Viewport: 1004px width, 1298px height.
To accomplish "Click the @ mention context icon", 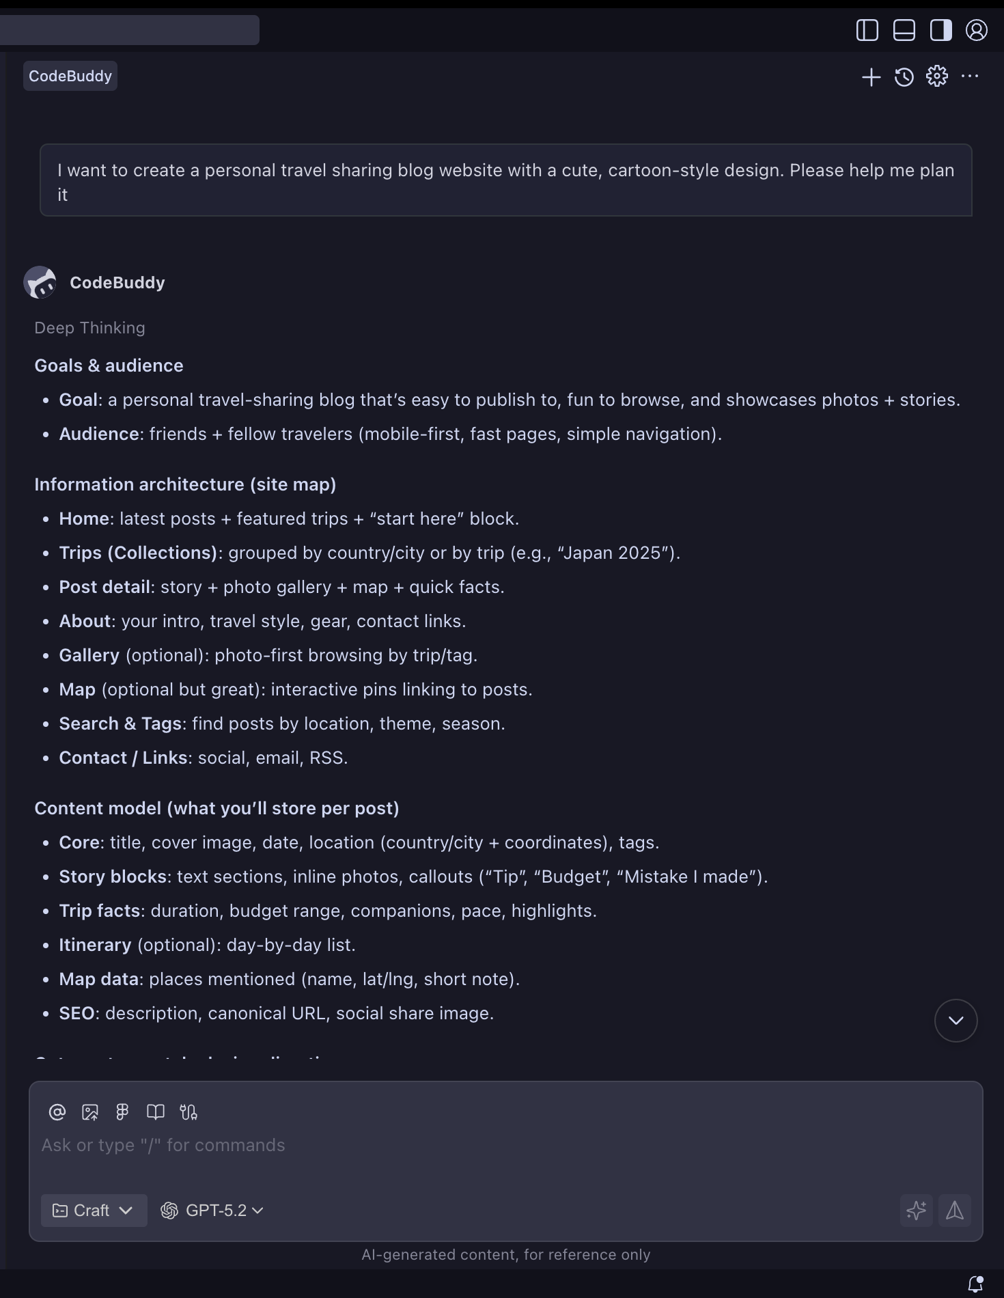I will pyautogui.click(x=57, y=1112).
